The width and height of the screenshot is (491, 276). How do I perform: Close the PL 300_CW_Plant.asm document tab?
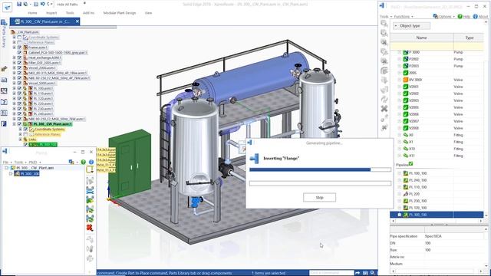pos(77,21)
